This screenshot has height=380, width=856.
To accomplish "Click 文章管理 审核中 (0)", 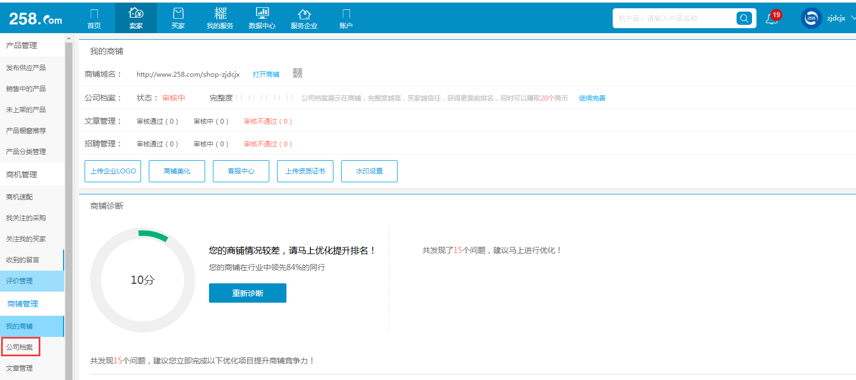I will pos(211,122).
